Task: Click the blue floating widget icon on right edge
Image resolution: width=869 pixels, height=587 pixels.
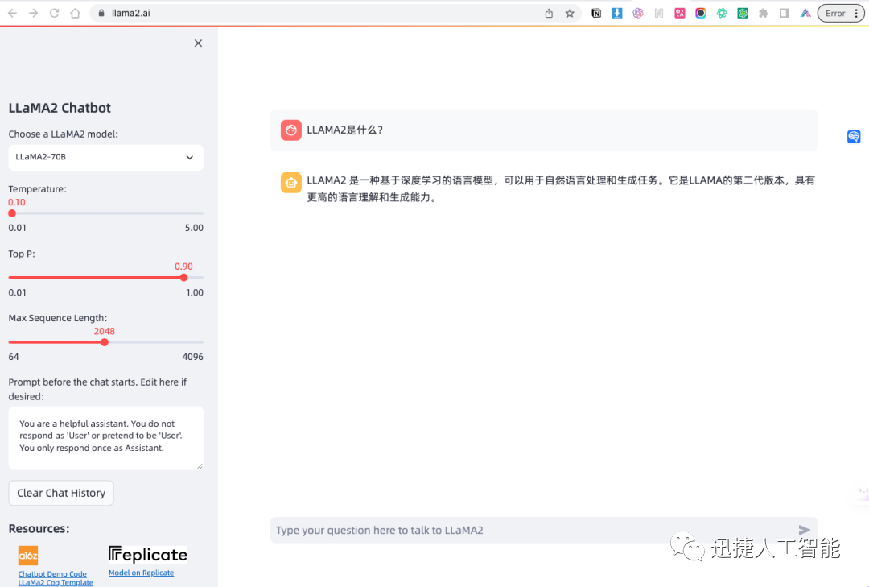Action: pos(854,137)
